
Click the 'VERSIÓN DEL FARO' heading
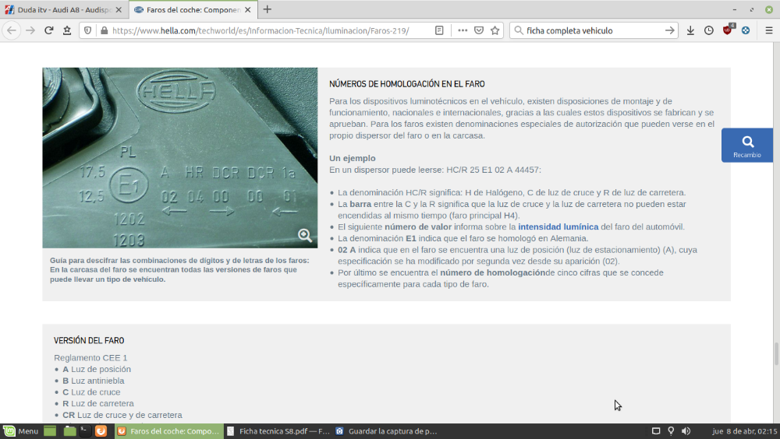click(x=89, y=341)
